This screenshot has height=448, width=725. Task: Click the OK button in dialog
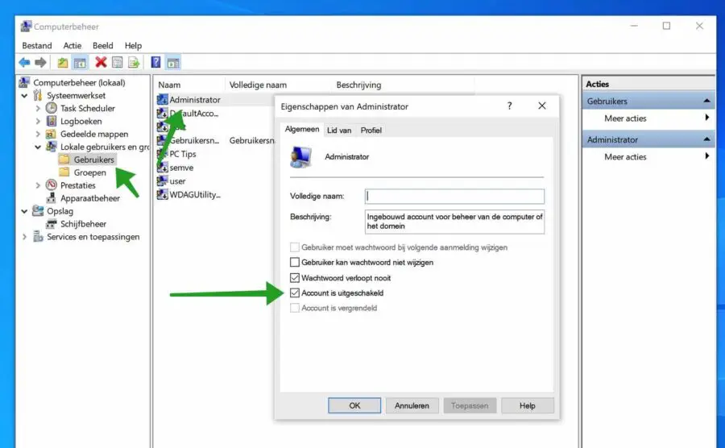(x=354, y=405)
